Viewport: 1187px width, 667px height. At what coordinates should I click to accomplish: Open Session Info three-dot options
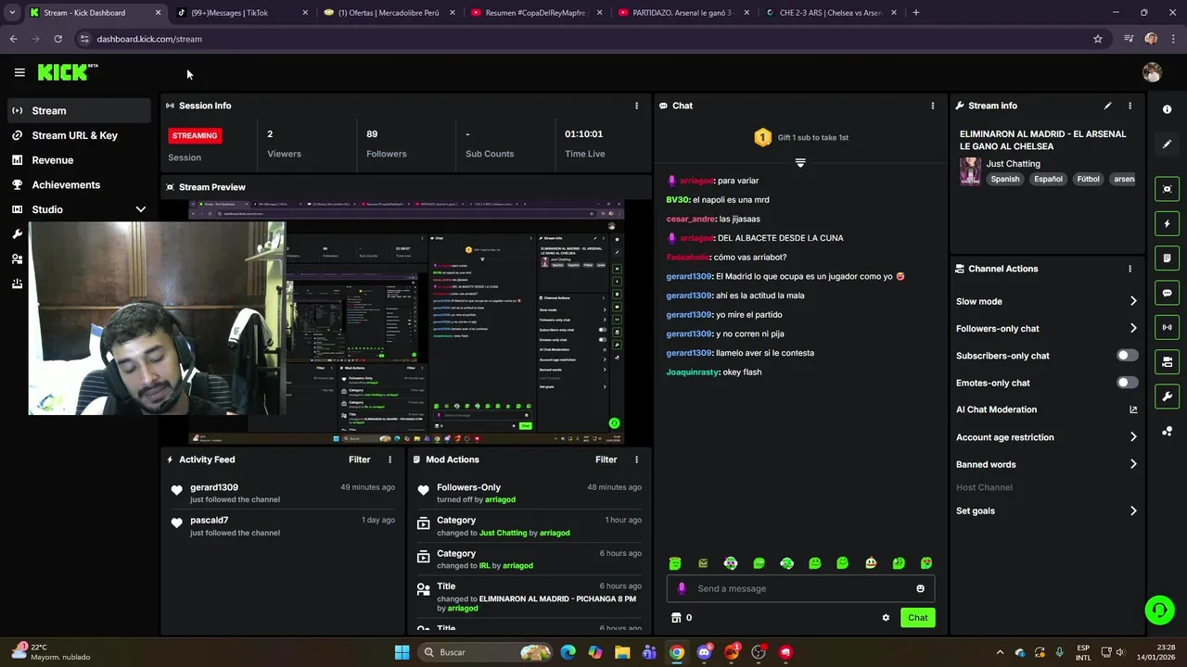pyautogui.click(x=636, y=106)
